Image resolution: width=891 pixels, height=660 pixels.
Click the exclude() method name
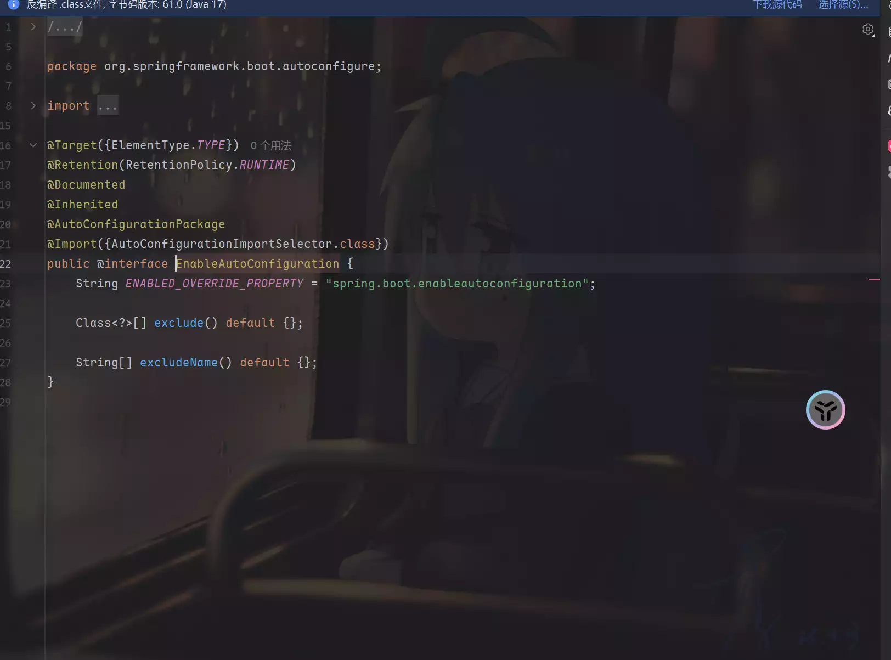178,323
